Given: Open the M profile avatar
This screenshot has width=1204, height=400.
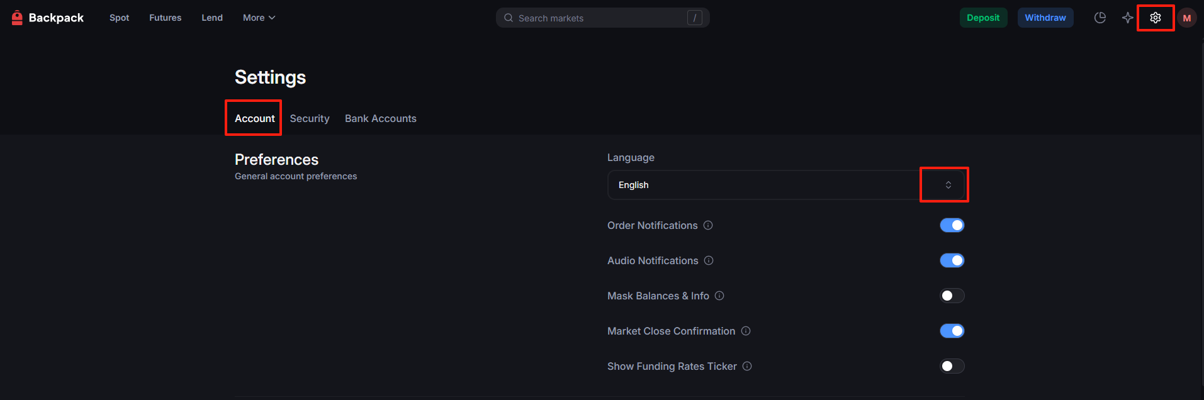Looking at the screenshot, I should (x=1186, y=18).
